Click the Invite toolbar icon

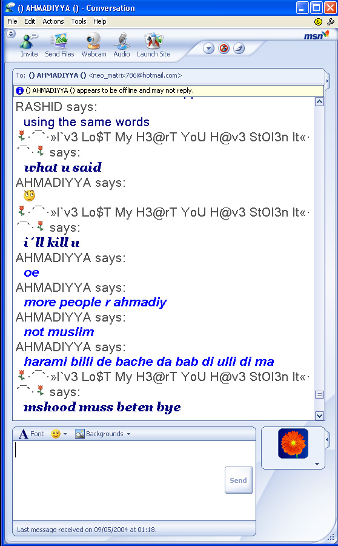pos(29,44)
